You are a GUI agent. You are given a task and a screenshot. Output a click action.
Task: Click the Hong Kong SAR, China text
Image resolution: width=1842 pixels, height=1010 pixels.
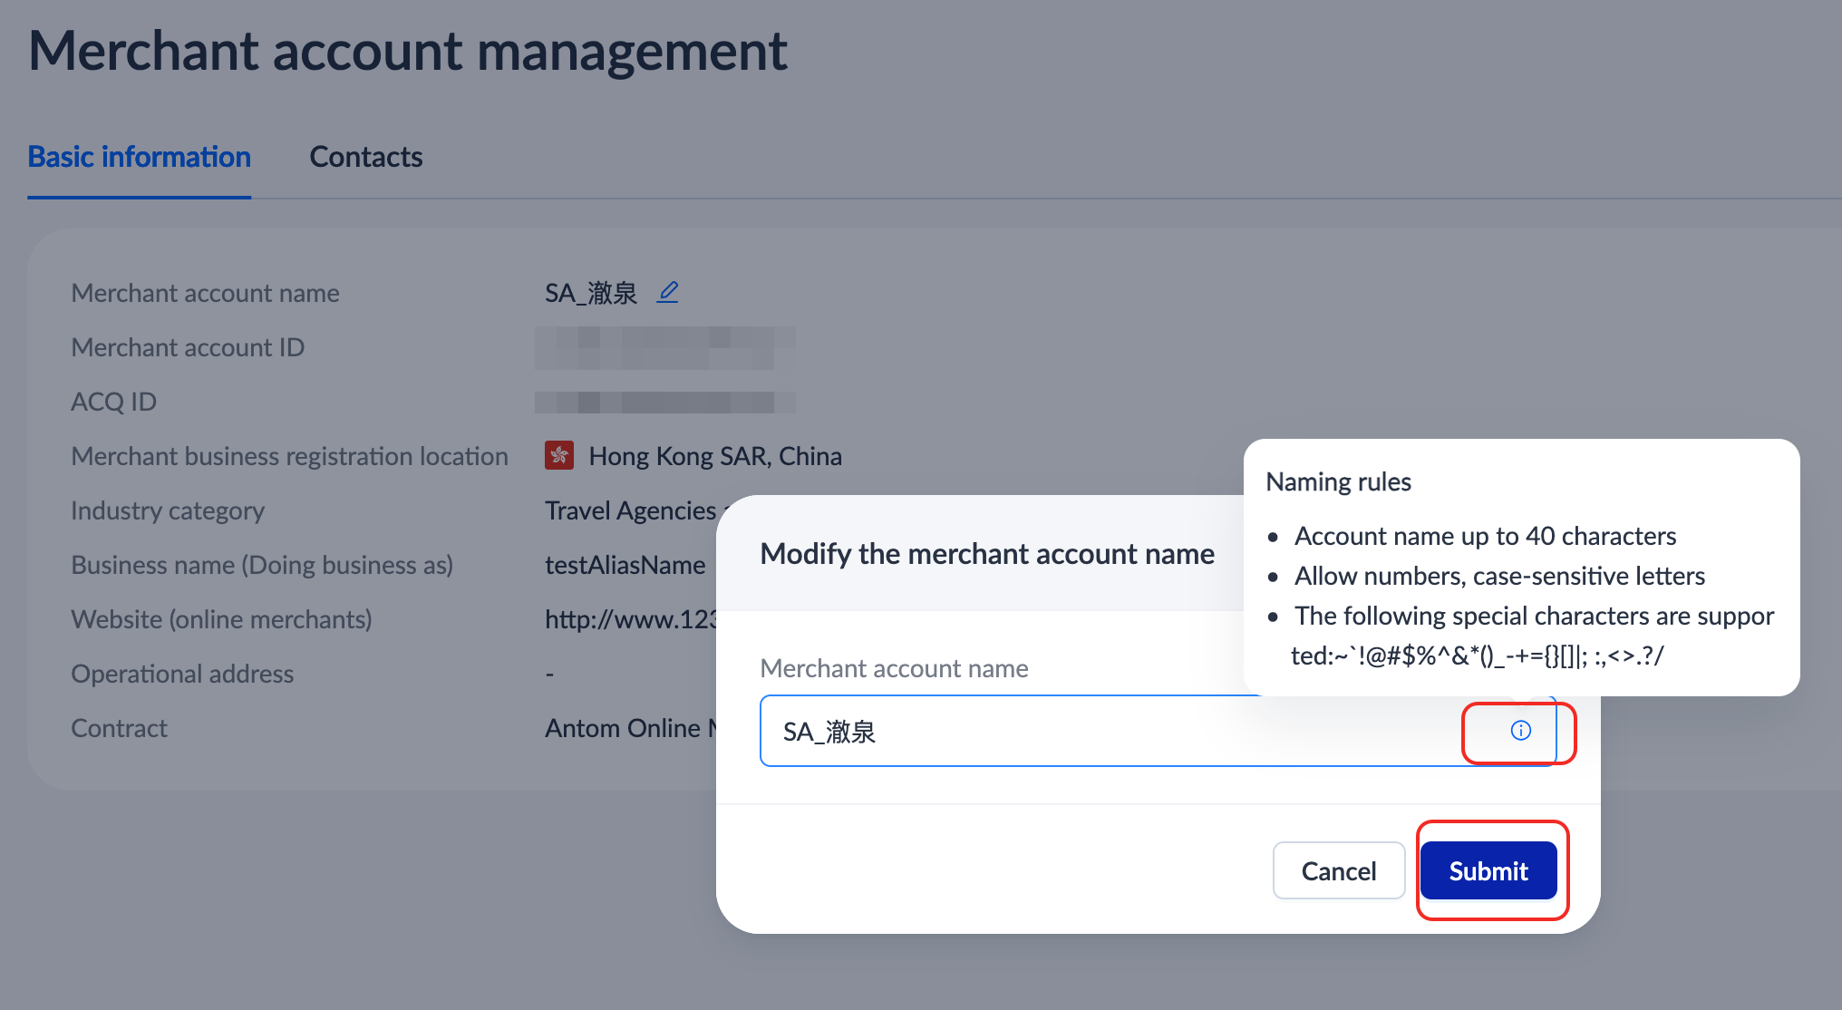(x=714, y=456)
